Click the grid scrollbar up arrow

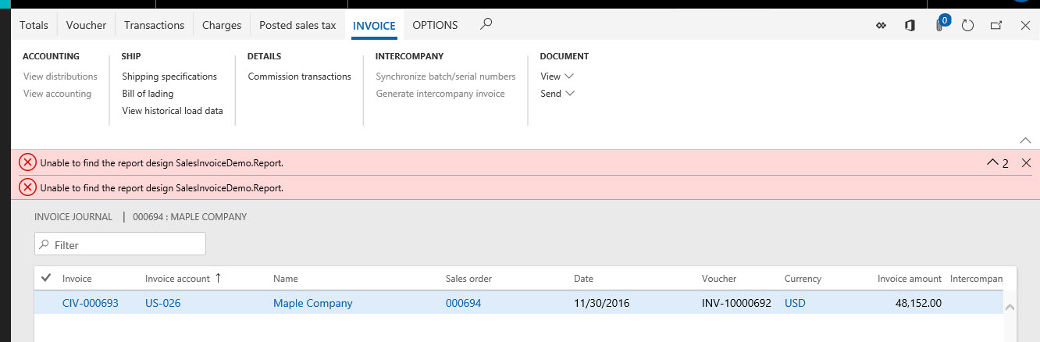pos(1010,307)
